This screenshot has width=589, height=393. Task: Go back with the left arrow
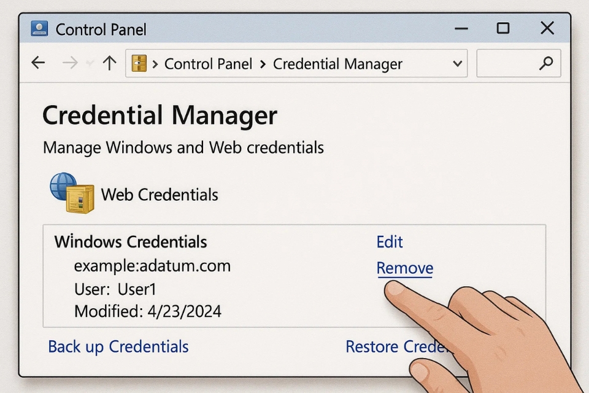coord(38,63)
